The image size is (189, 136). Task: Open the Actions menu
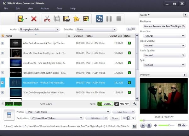(x=45, y=8)
